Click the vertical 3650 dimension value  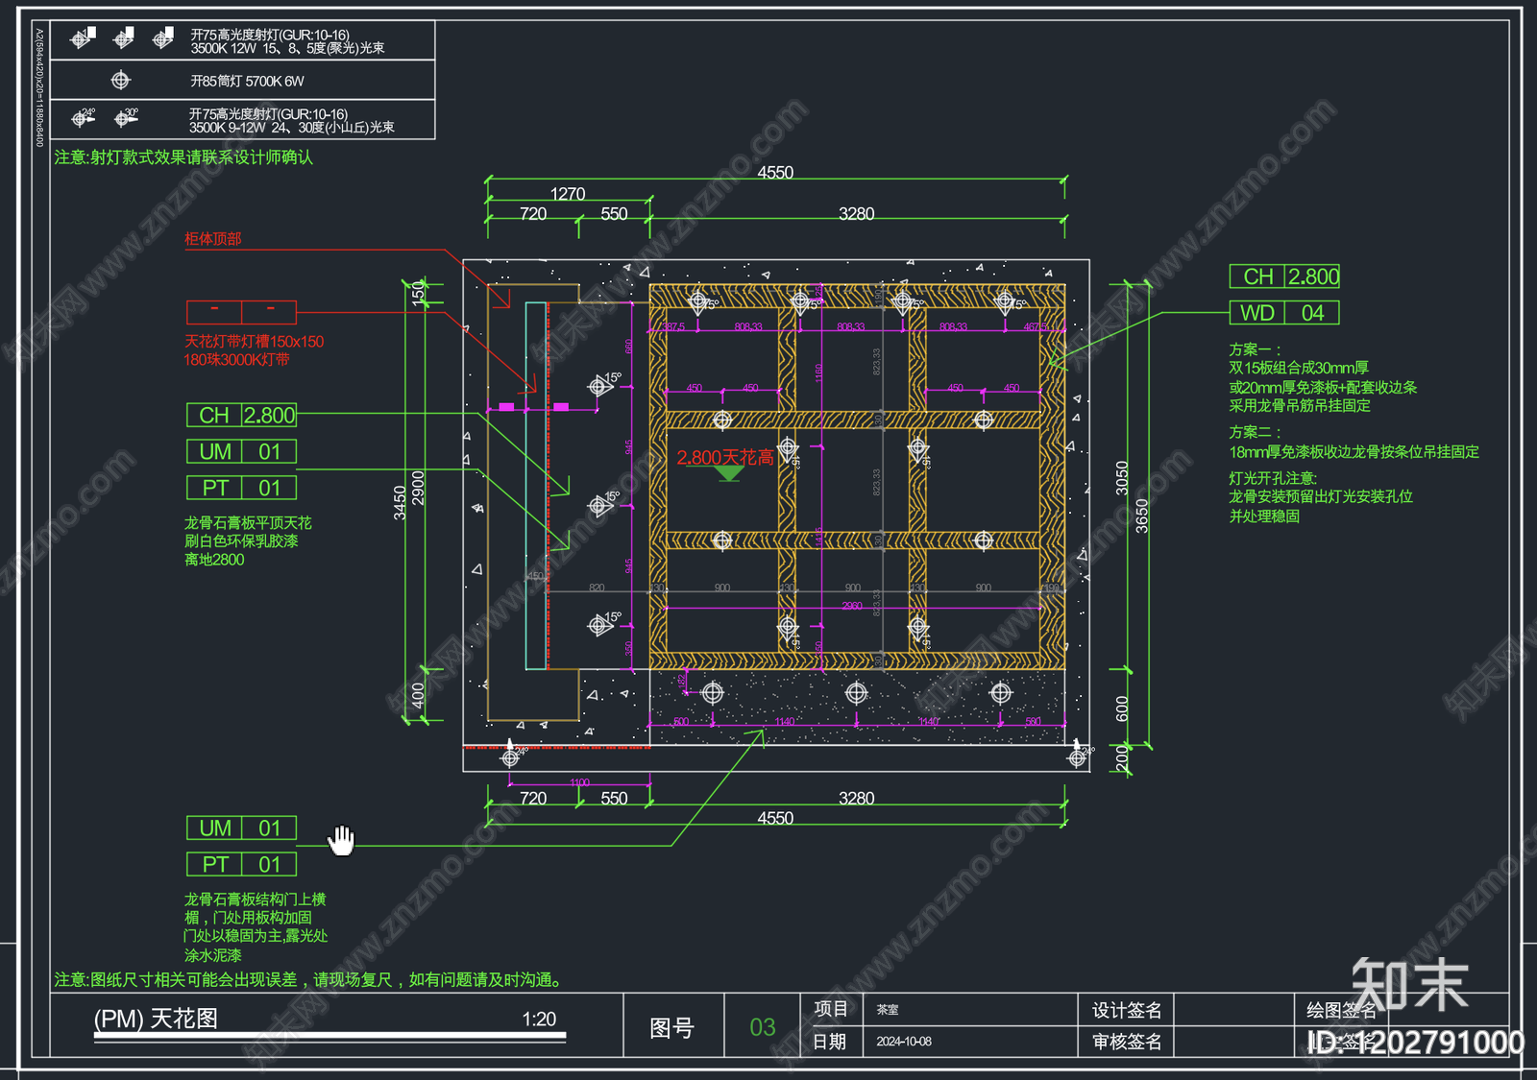pos(1142,516)
